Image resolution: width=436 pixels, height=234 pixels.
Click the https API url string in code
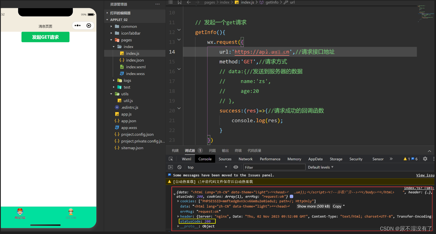coord(262,52)
